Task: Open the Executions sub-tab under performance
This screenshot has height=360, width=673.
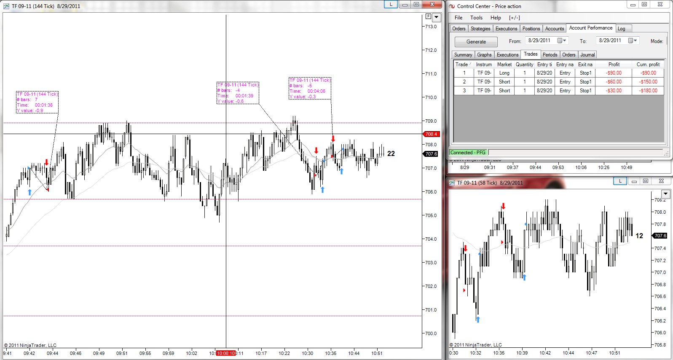Action: pyautogui.click(x=507, y=55)
